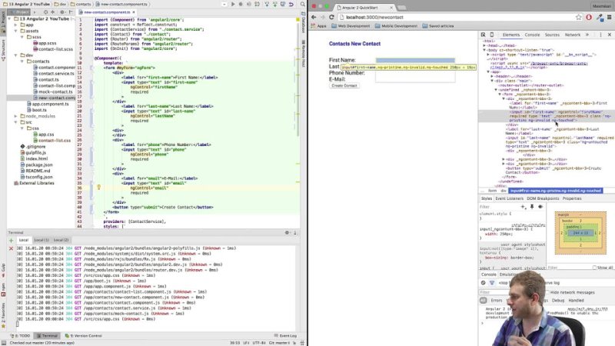
Task: Close terminal session with red X
Action: 11,248
